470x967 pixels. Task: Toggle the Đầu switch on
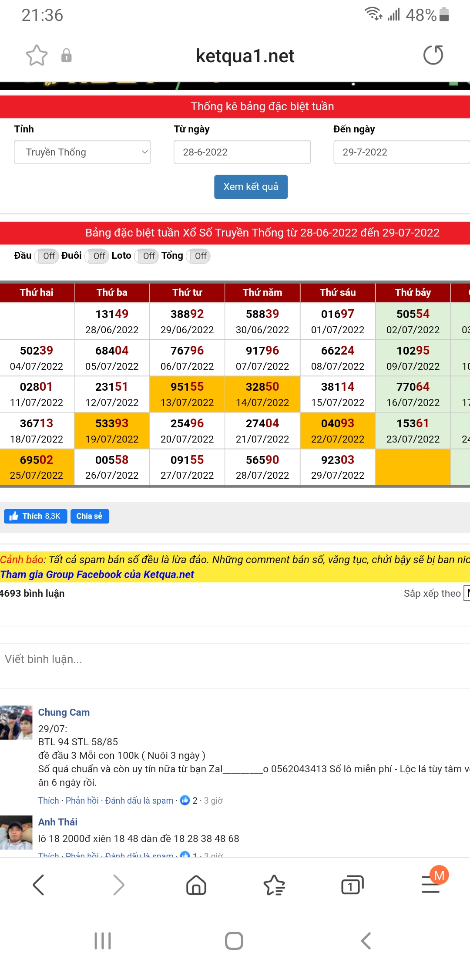click(47, 256)
